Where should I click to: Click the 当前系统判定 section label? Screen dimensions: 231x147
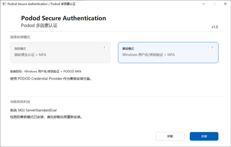pos(20,102)
